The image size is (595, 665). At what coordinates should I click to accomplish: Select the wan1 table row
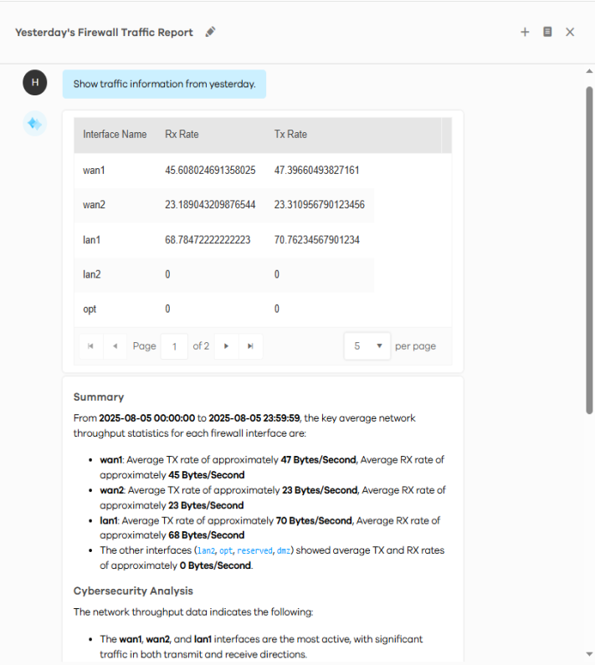(223, 171)
